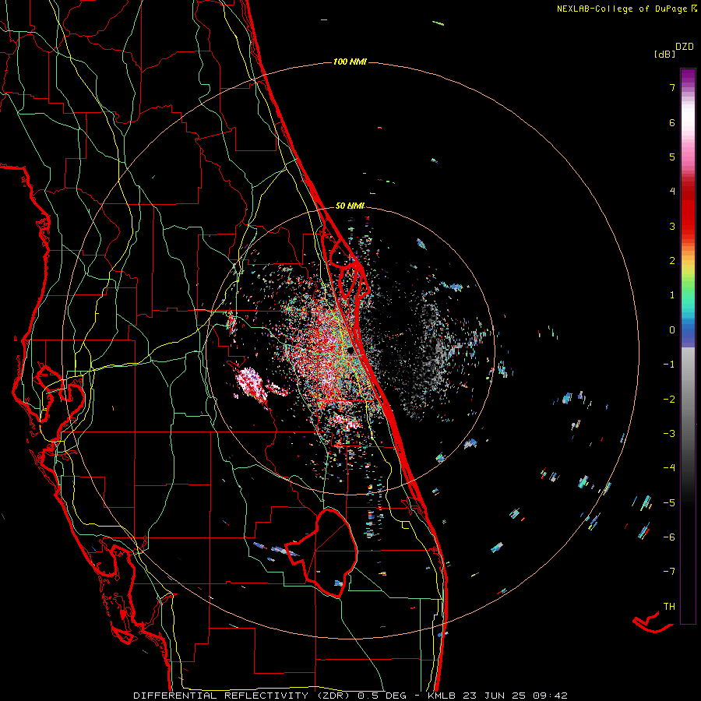
Task: Click the -5 value on the scale
Action: (x=669, y=502)
